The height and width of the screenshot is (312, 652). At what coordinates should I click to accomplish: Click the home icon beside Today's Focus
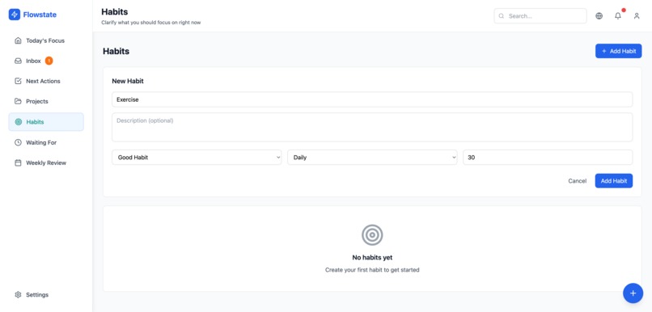[x=18, y=40]
